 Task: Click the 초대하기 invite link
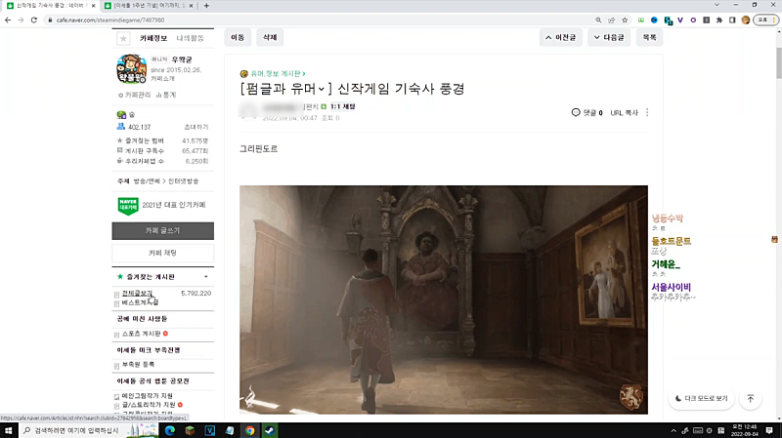196,127
